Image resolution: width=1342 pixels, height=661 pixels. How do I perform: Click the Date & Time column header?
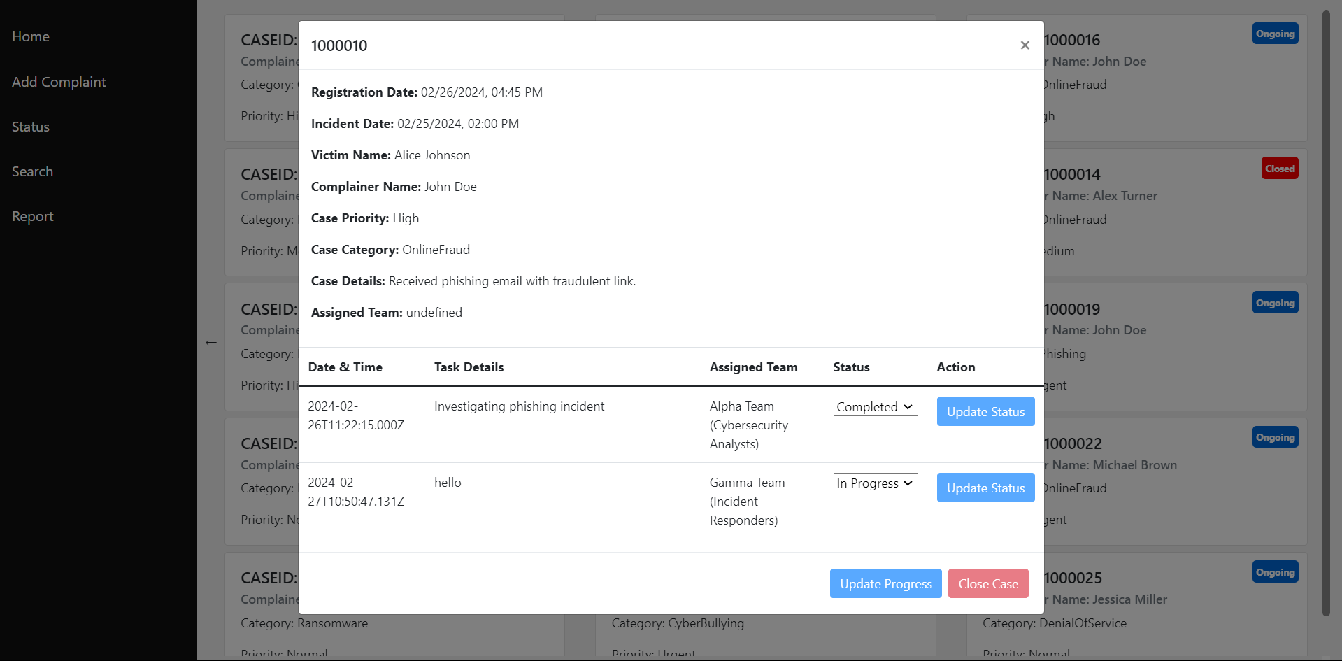tap(345, 367)
